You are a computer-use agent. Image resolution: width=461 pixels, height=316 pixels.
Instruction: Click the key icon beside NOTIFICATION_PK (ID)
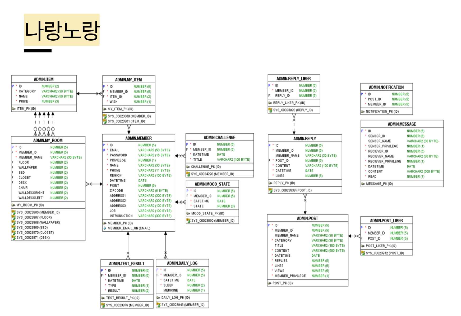click(363, 112)
